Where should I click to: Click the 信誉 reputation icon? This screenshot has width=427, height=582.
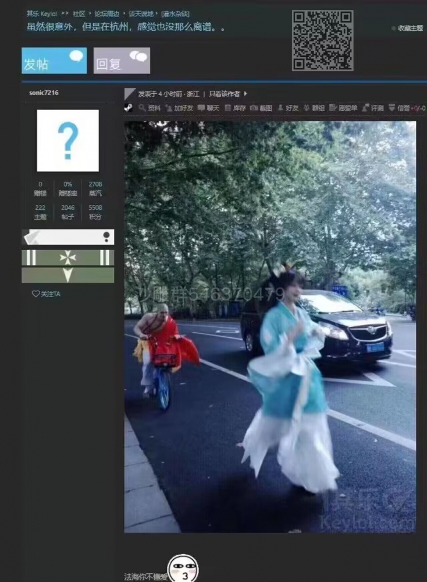pos(392,108)
